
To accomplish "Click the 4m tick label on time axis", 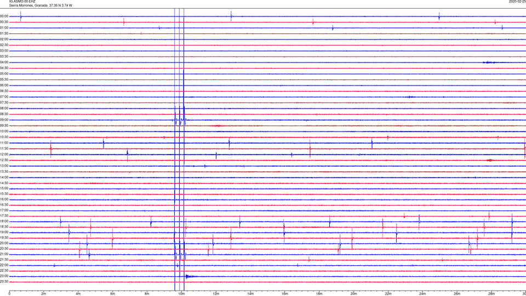I will (78, 294).
